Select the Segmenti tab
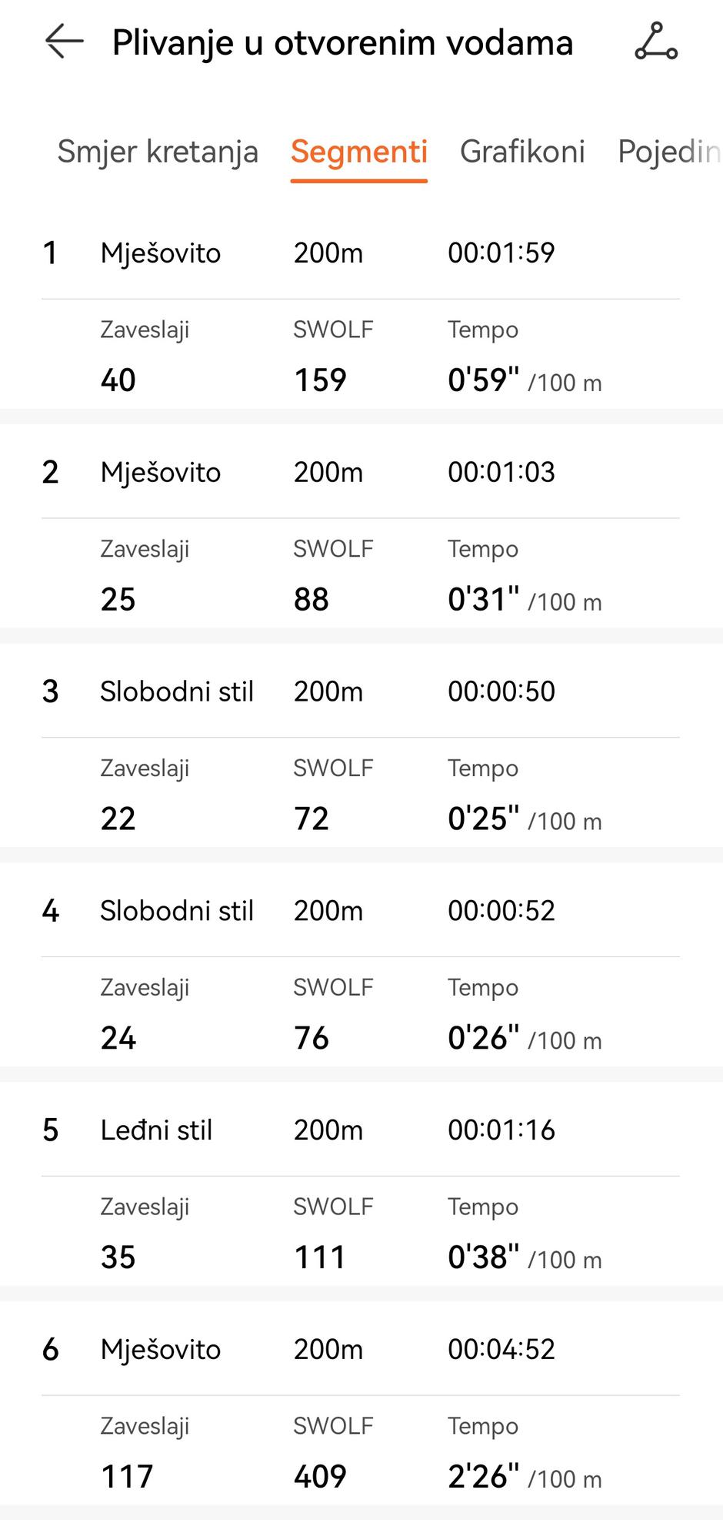The width and height of the screenshot is (723, 1520). [x=358, y=152]
